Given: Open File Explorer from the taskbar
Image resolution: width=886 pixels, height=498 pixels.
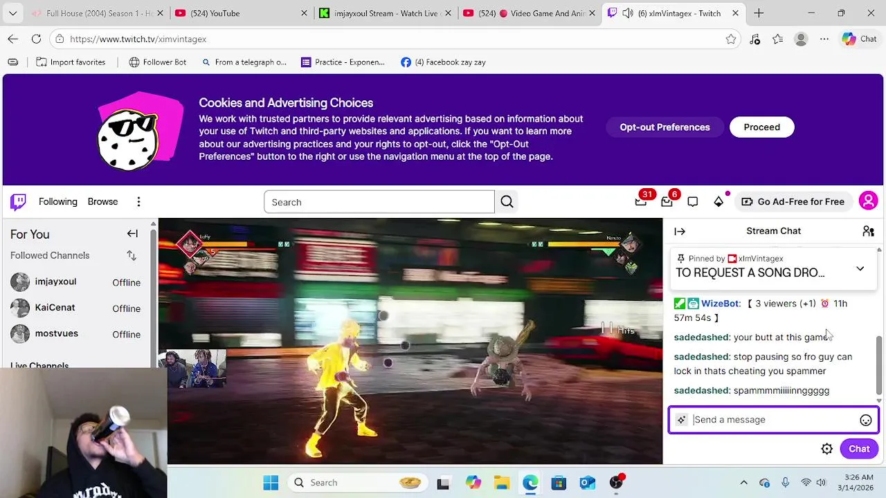Looking at the screenshot, I should point(501,483).
